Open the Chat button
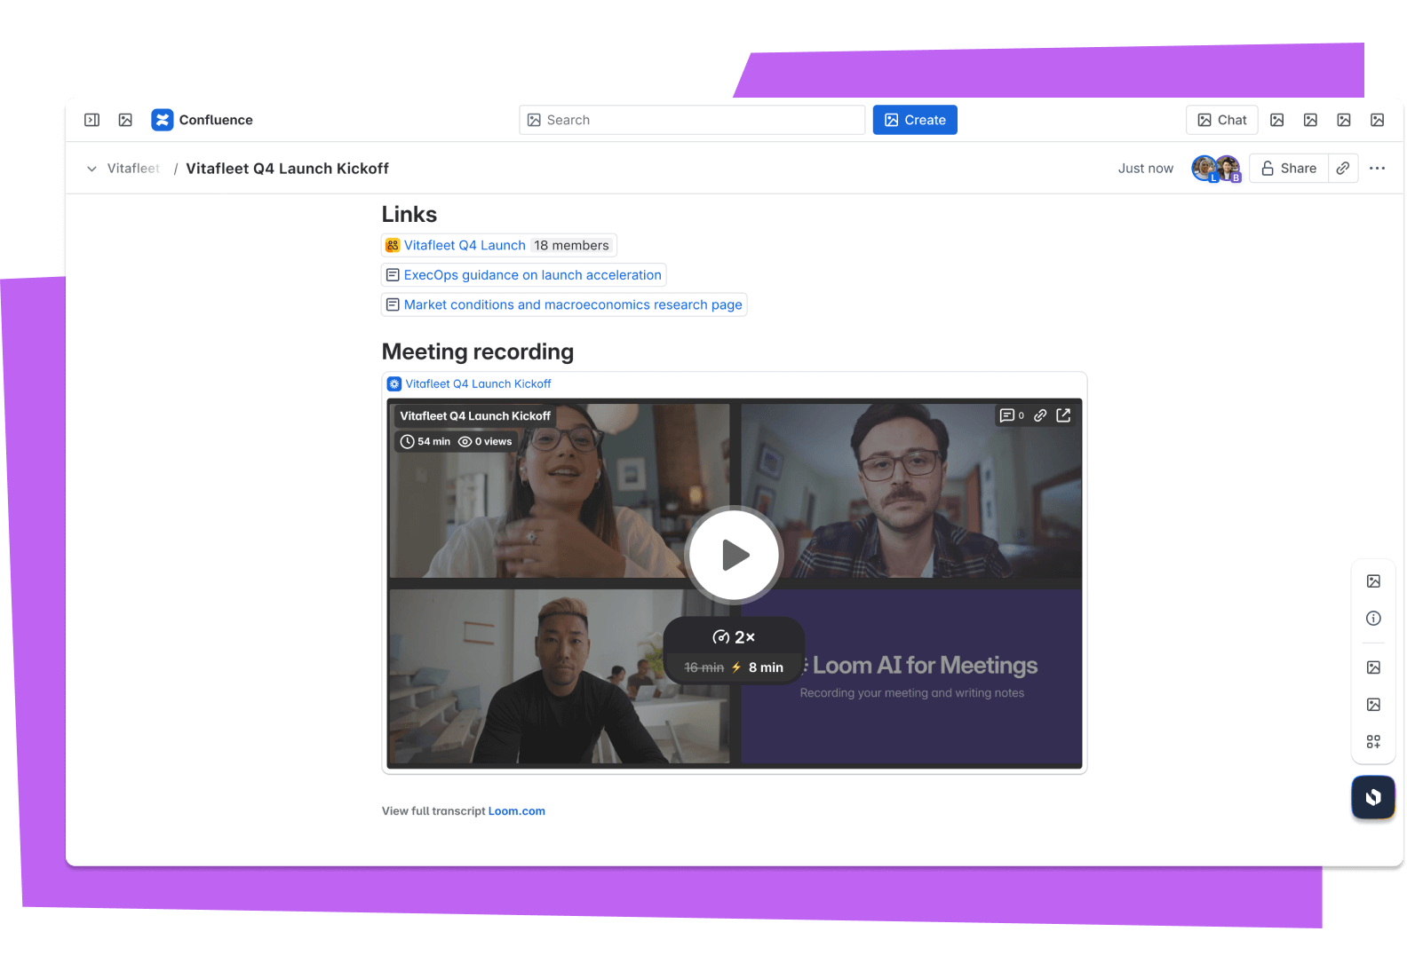This screenshot has height=971, width=1407. click(x=1221, y=120)
